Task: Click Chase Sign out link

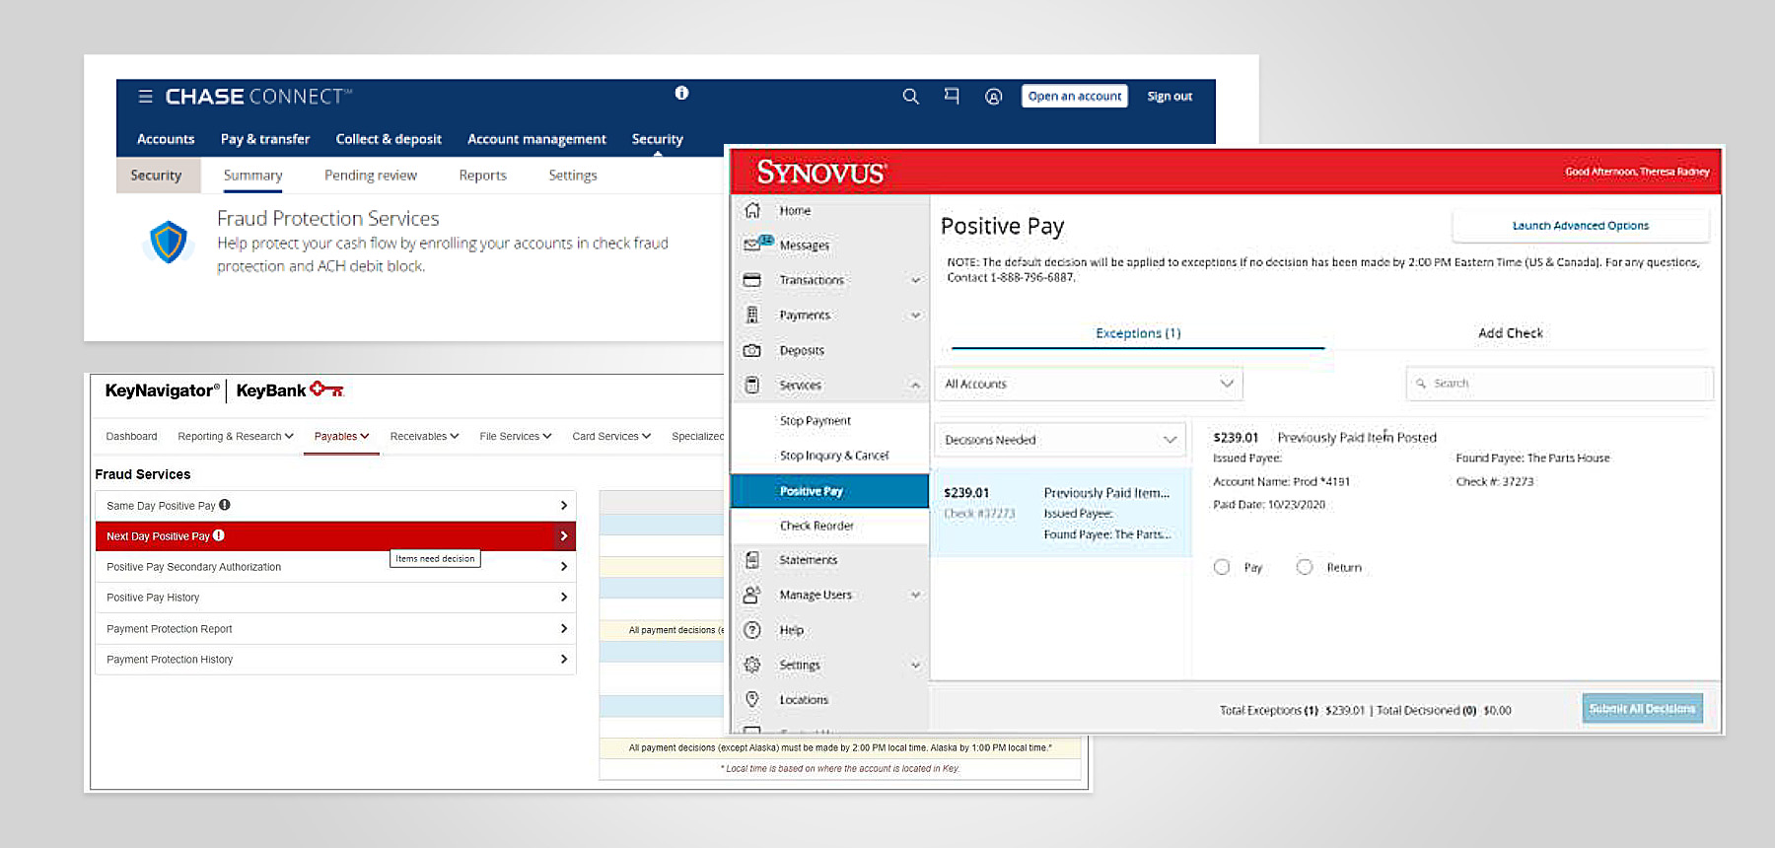Action: click(1170, 97)
